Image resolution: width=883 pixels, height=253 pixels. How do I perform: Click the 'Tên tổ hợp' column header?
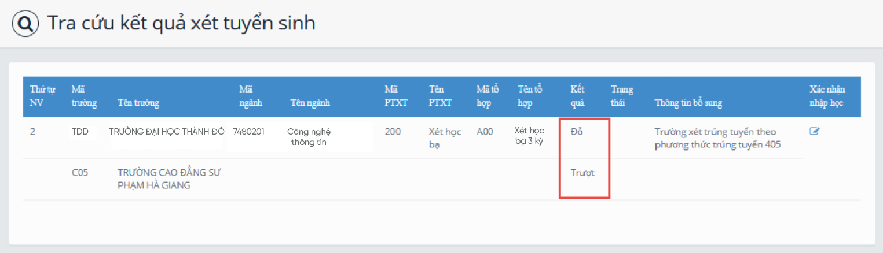point(530,96)
